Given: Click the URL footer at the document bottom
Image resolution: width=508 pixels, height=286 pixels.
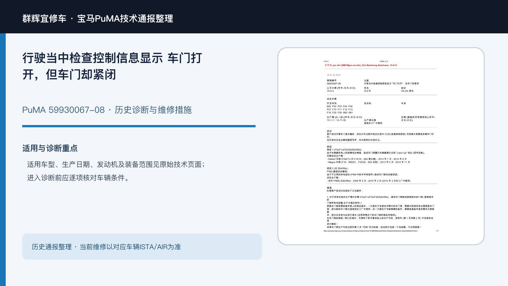Looking at the screenshot, I should (x=371, y=231).
